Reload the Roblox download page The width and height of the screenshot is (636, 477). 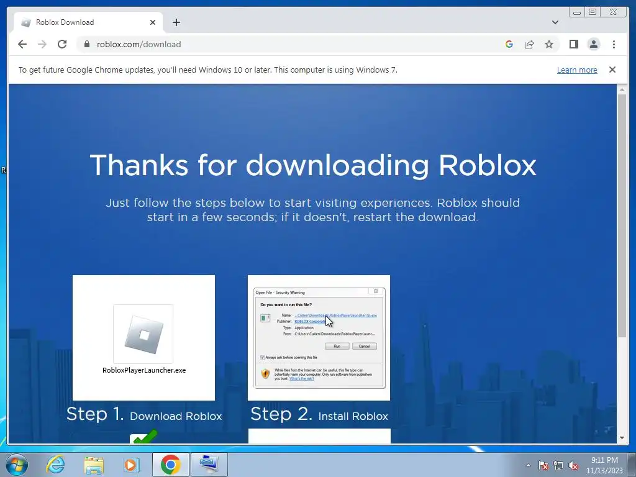(x=62, y=44)
